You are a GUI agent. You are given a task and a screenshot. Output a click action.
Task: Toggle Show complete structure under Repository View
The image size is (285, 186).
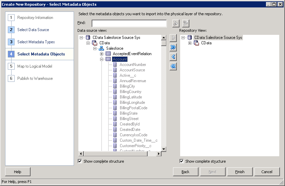[182, 161]
